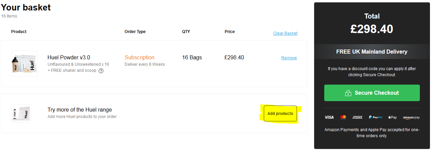Screen dimensions: 432x150
Task: Click the orange Subscription order type
Action: [139, 57]
